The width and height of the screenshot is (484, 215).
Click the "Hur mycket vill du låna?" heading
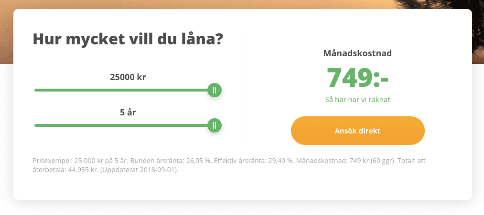click(128, 39)
